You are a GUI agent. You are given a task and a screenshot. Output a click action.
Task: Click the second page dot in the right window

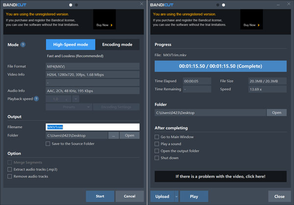pyautogui.click(x=223, y=5)
